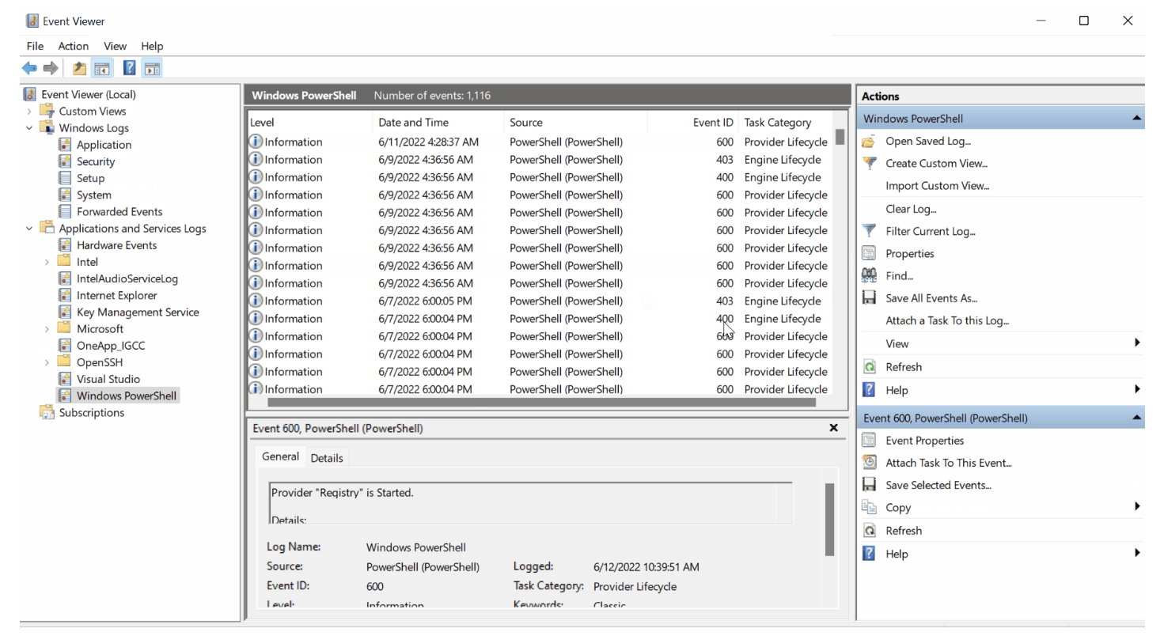
Task: Go up one level using toolbar folder icon
Action: 79,69
